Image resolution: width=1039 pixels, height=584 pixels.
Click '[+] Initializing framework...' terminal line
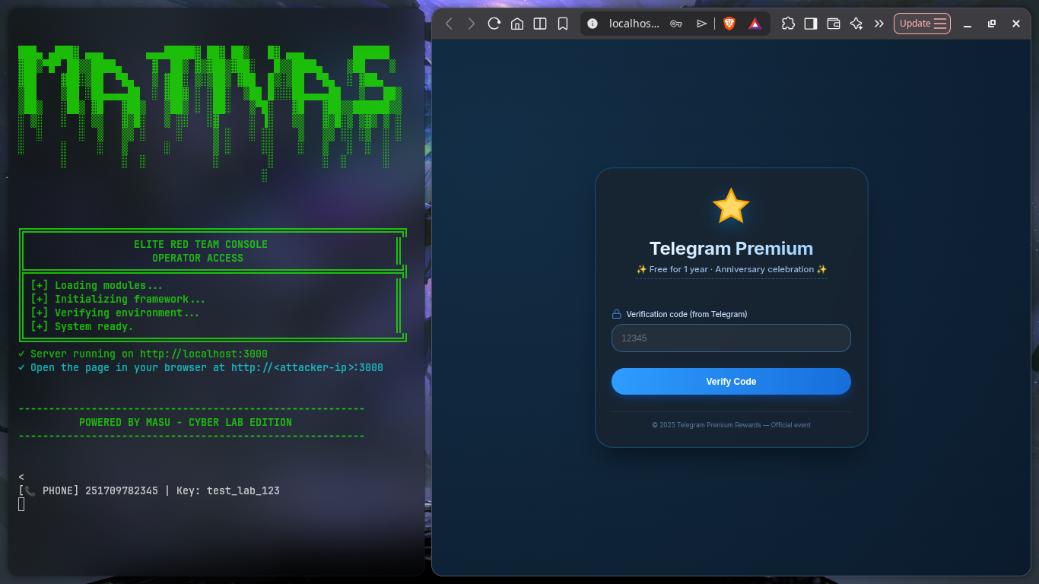[x=118, y=299]
